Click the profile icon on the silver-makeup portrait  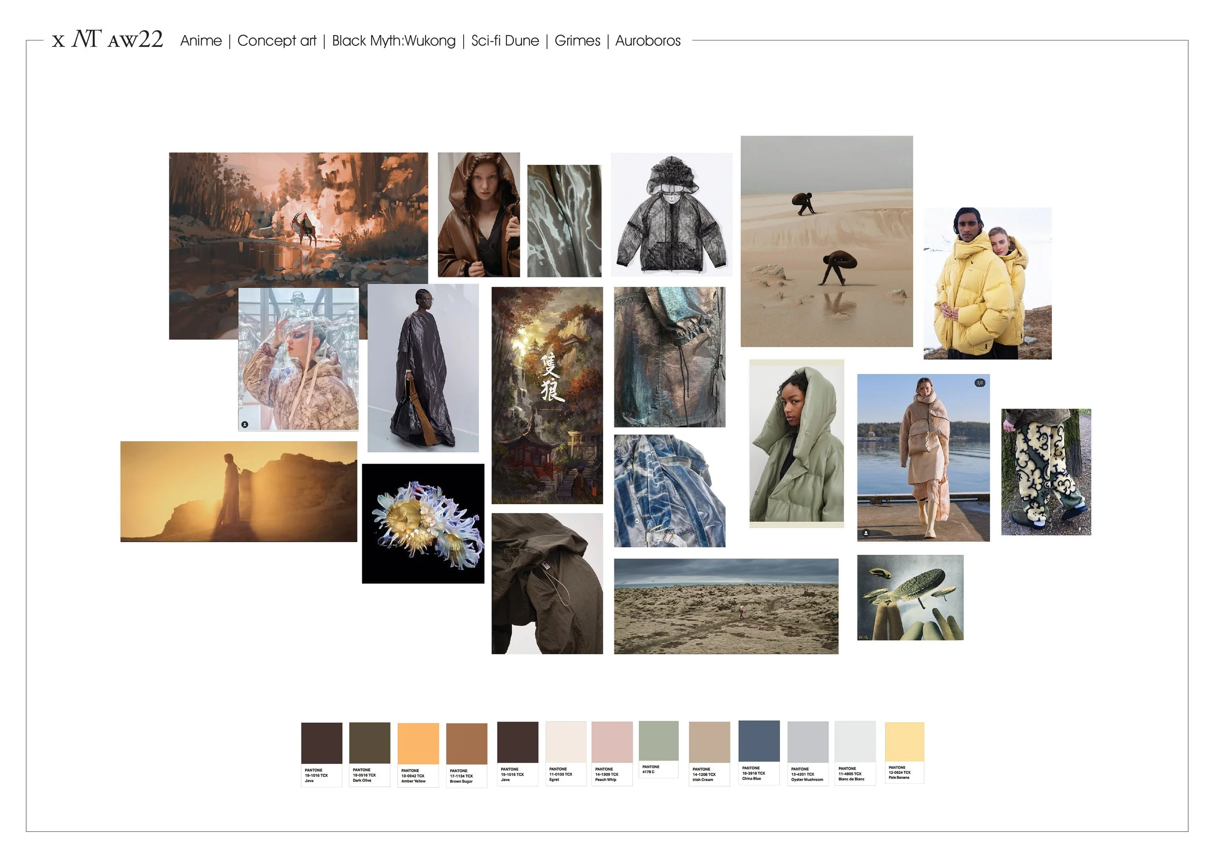[245, 424]
